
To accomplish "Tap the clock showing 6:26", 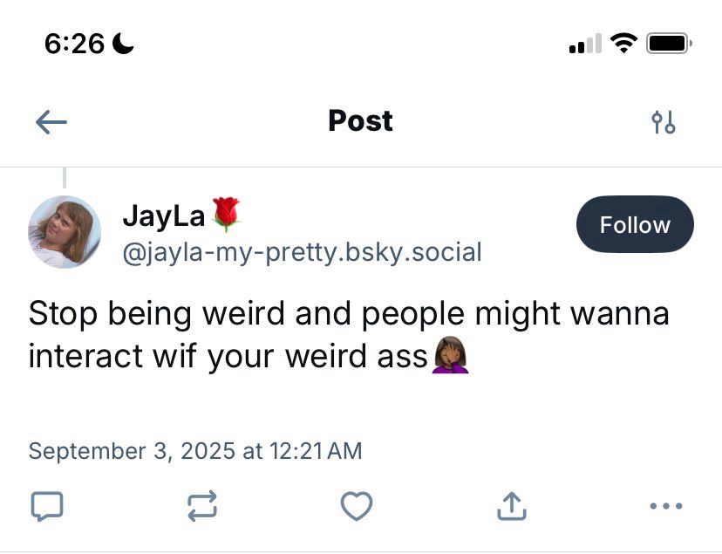I will click(74, 42).
